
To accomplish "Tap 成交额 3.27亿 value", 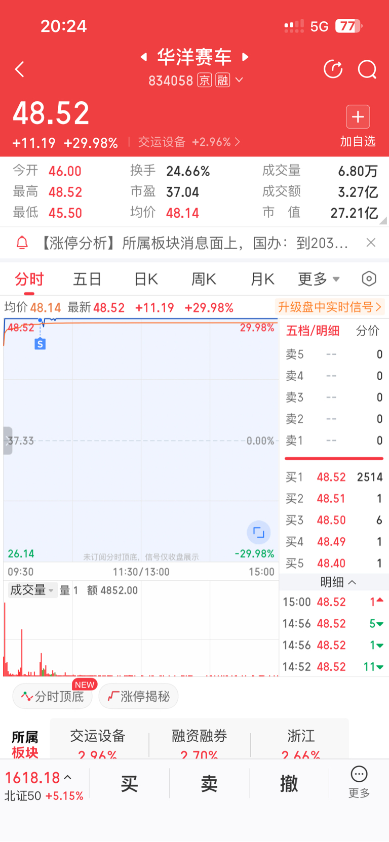I will [x=358, y=192].
